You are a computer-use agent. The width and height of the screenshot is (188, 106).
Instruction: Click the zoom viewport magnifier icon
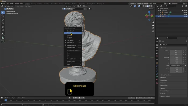pyautogui.click(x=153, y=22)
